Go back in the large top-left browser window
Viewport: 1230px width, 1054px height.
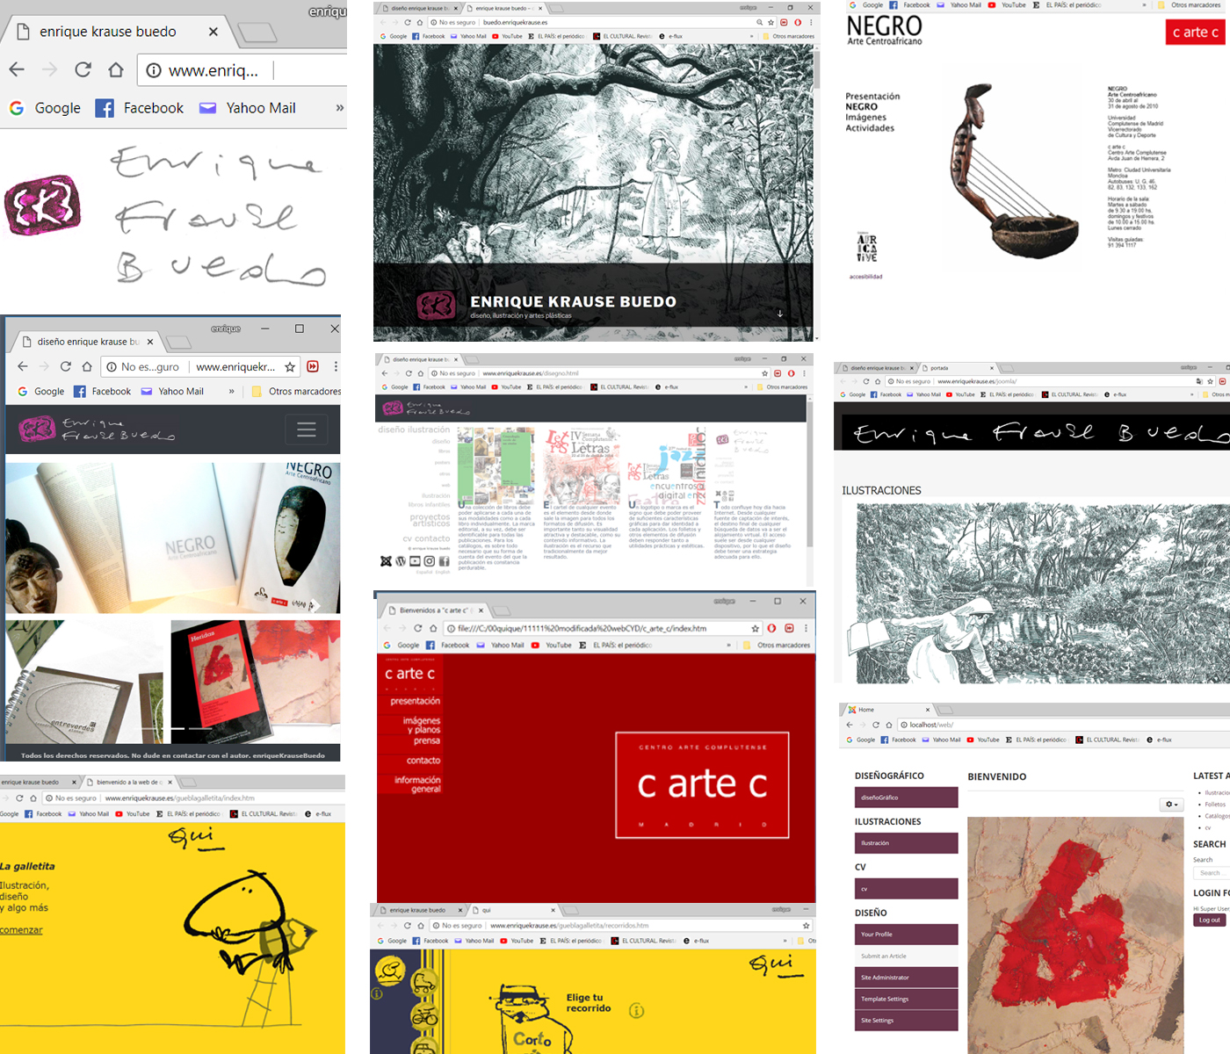coord(17,69)
